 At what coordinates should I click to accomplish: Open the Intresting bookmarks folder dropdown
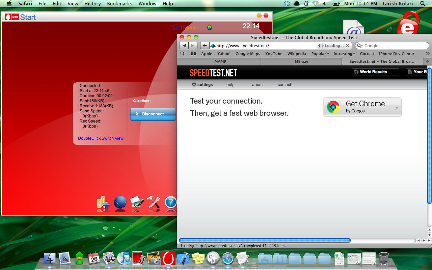344,54
